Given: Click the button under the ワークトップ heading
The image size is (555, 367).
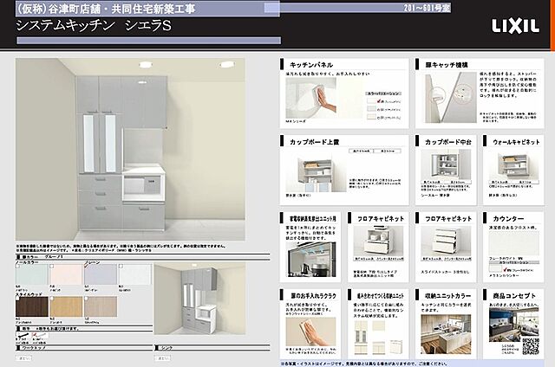Looking at the screenshot, I should 23,358.
